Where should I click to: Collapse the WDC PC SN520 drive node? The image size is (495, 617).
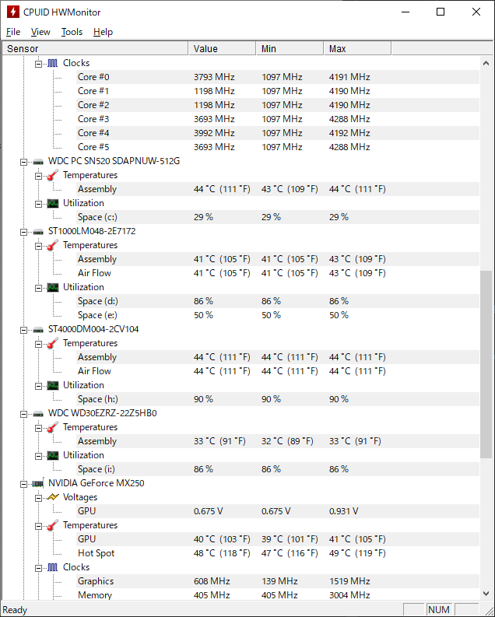coord(23,162)
